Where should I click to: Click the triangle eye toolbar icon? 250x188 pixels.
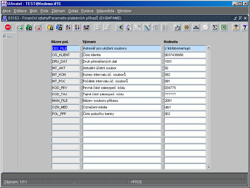click(x=196, y=27)
